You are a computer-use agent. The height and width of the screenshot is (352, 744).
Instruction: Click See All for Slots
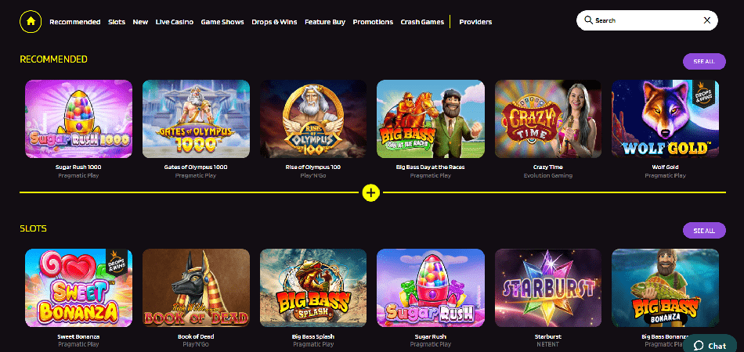pos(704,231)
